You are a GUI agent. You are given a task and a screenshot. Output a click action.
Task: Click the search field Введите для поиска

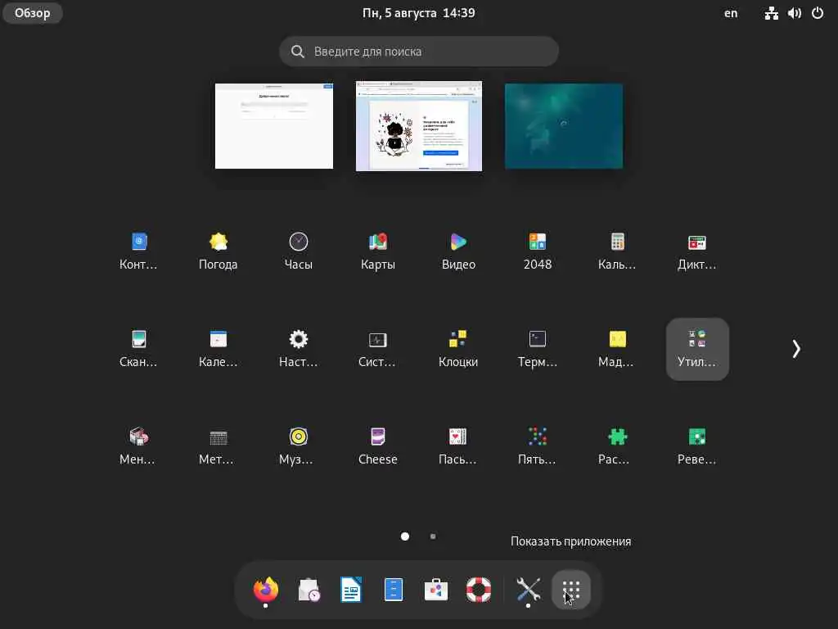click(419, 52)
